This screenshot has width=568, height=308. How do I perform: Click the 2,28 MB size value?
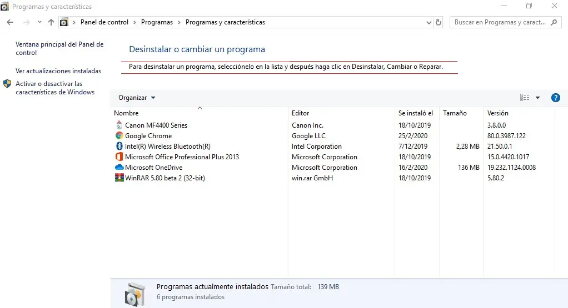click(467, 146)
